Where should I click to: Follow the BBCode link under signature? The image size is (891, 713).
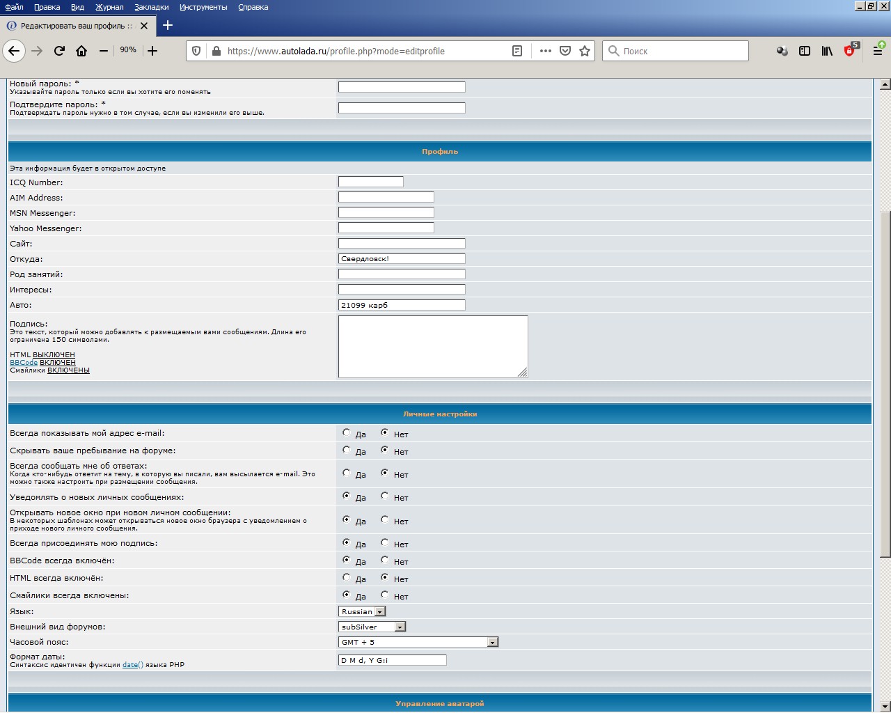(24, 363)
